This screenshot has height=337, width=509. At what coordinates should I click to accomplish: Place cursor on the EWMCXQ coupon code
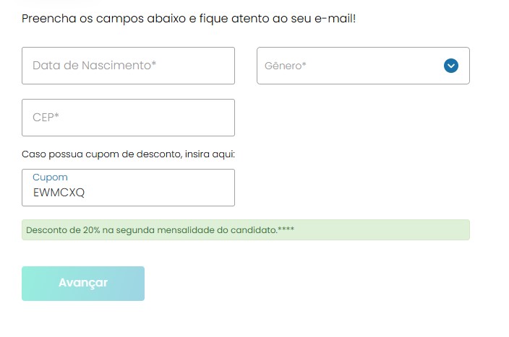[59, 193]
